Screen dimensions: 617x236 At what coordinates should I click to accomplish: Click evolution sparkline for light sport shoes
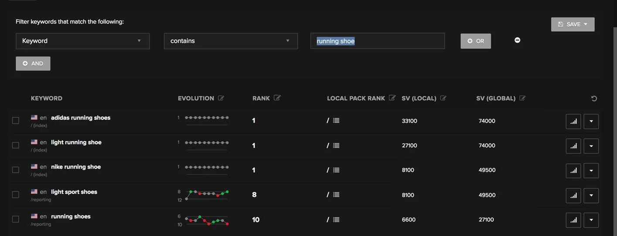tap(207, 195)
